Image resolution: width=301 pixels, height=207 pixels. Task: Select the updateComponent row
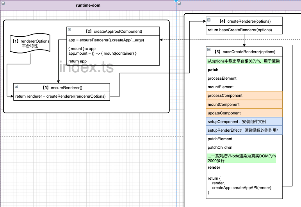(244, 113)
